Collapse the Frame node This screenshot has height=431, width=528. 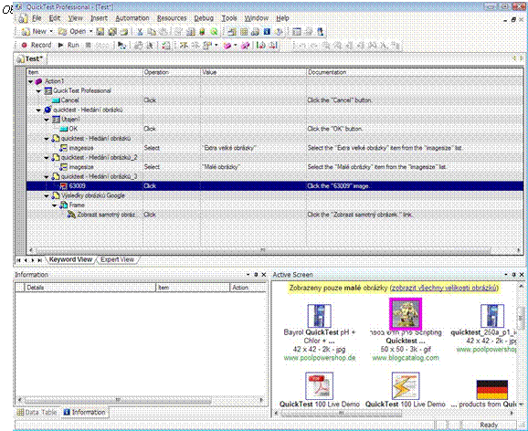[55, 205]
